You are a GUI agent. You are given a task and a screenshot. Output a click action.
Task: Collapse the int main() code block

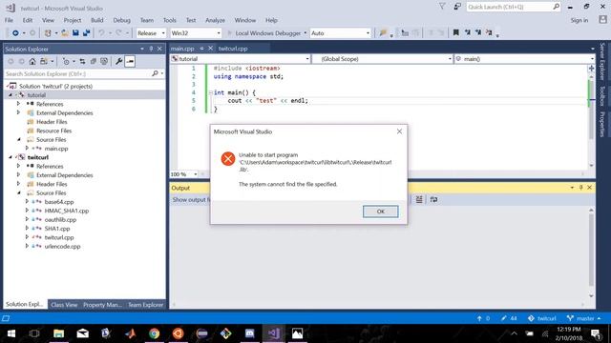[210, 92]
